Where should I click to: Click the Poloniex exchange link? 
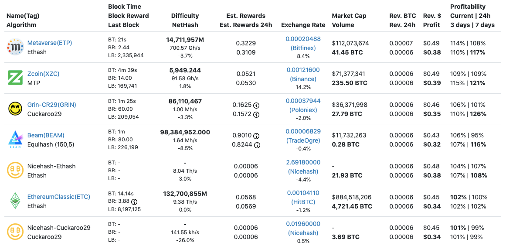(303, 110)
